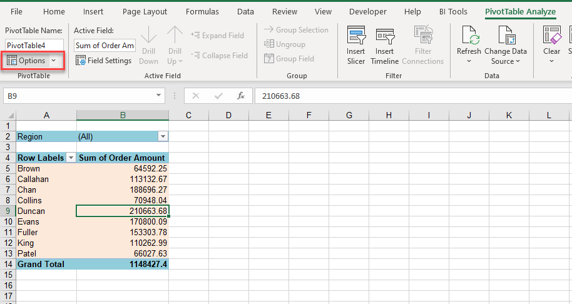The image size is (572, 304).
Task: Open Field Settings dialog
Action: click(x=104, y=61)
